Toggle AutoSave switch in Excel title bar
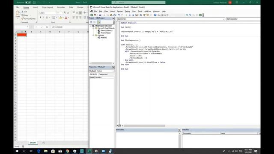The image size is (274, 154). click(28, 3)
